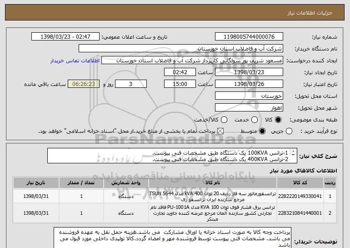Click the کد کالا column header
The image size is (350, 248).
point(300,183)
